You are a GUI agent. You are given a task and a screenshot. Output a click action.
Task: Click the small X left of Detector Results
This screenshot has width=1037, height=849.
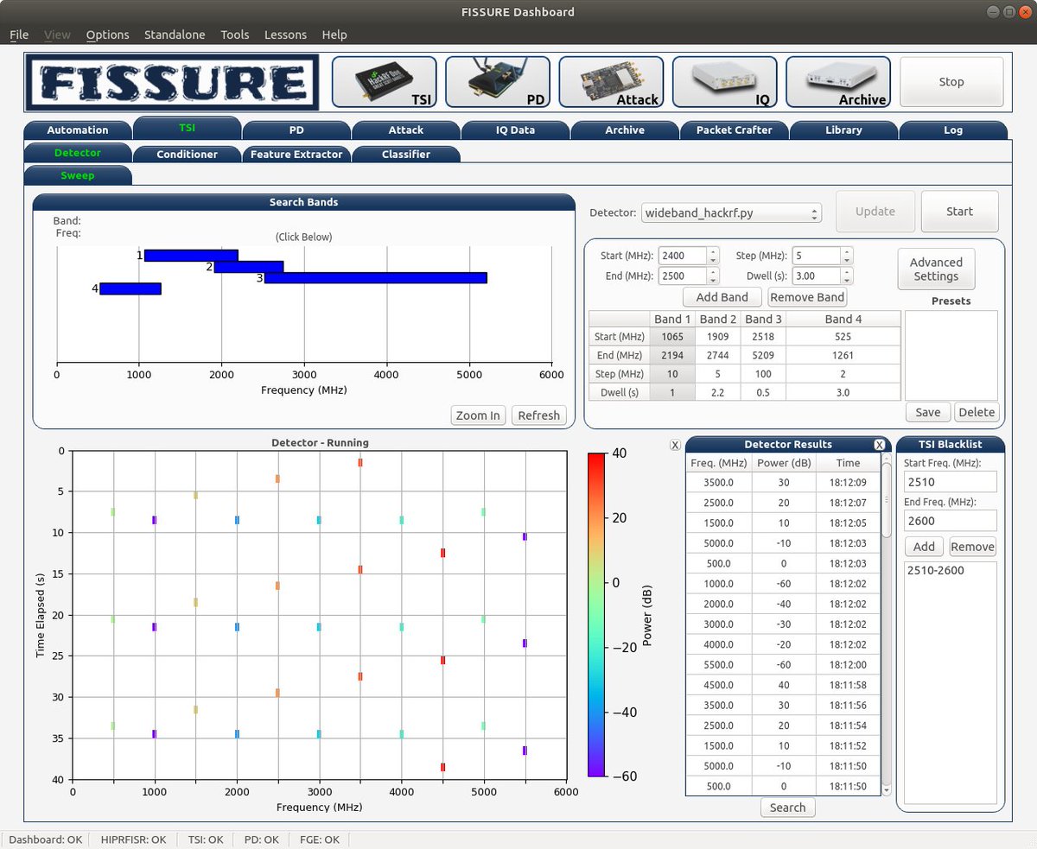click(675, 445)
